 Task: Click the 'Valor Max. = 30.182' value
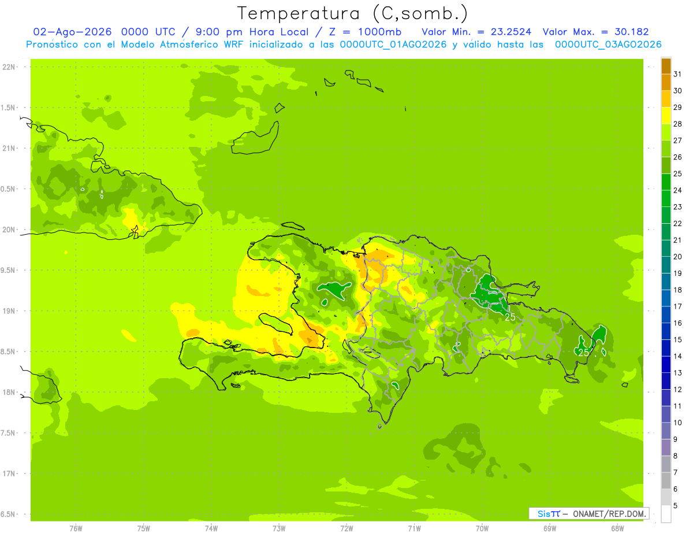(595, 32)
